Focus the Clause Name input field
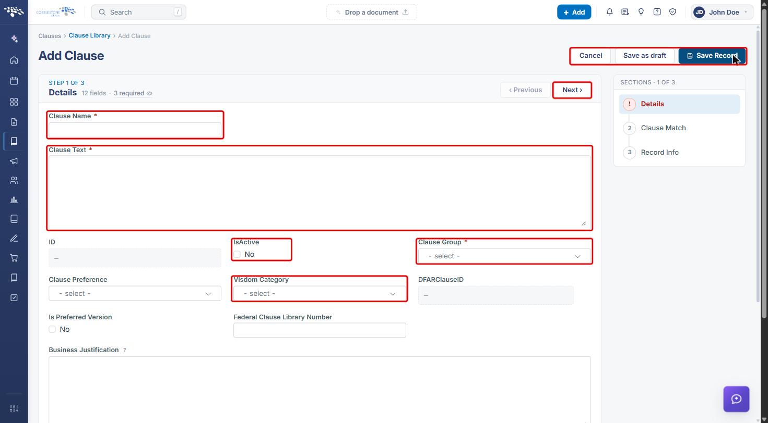The width and height of the screenshot is (768, 423). tap(135, 129)
